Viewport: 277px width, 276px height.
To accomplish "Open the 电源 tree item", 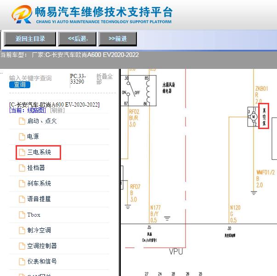I will coord(33,136).
